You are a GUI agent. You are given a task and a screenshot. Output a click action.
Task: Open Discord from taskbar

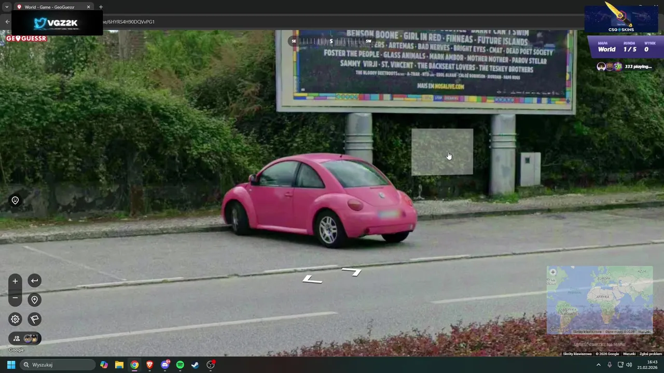165,365
